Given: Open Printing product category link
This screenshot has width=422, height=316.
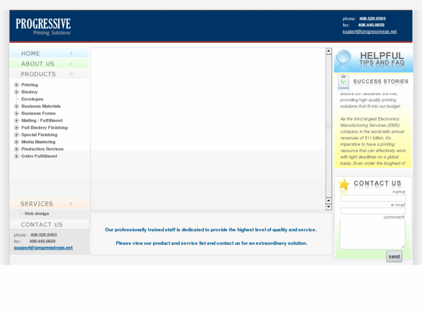Looking at the screenshot, I should coord(30,85).
